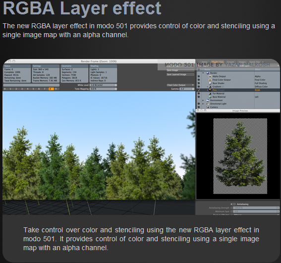Click the Full Shading effect cell
Screen dimensions: 281x263
(x=261, y=83)
